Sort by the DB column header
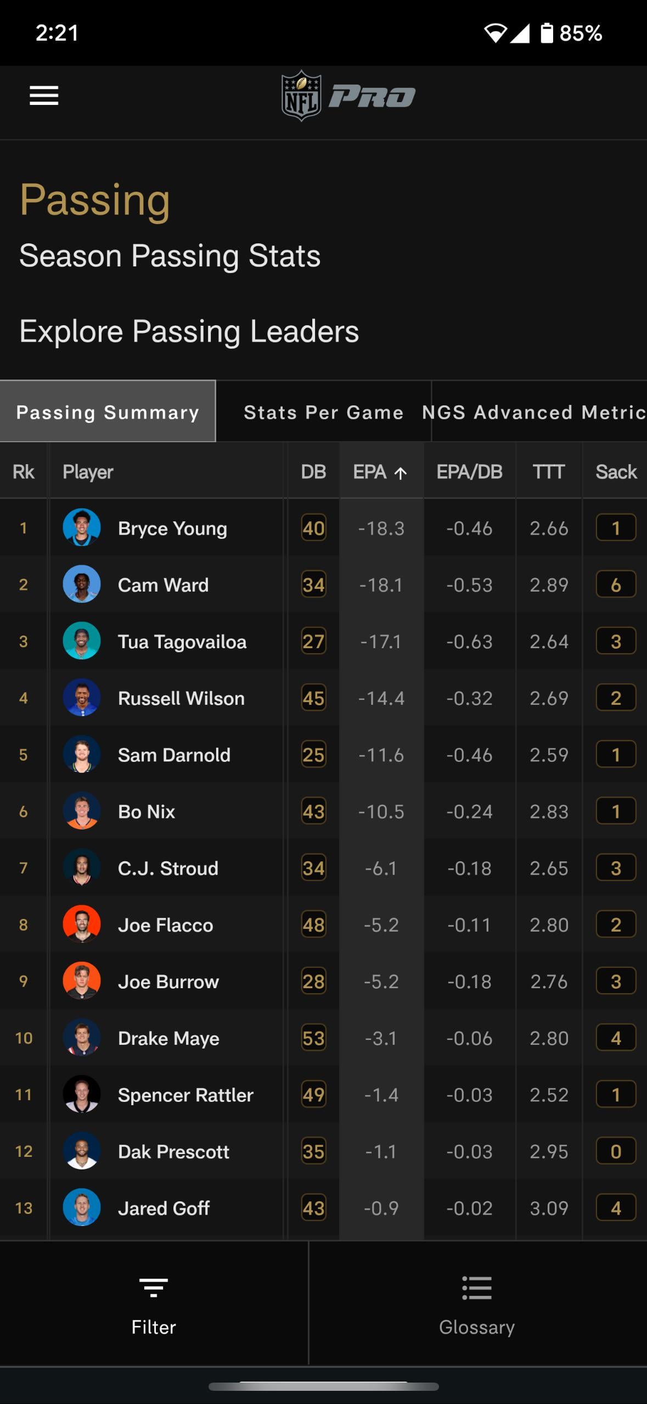 tap(313, 472)
